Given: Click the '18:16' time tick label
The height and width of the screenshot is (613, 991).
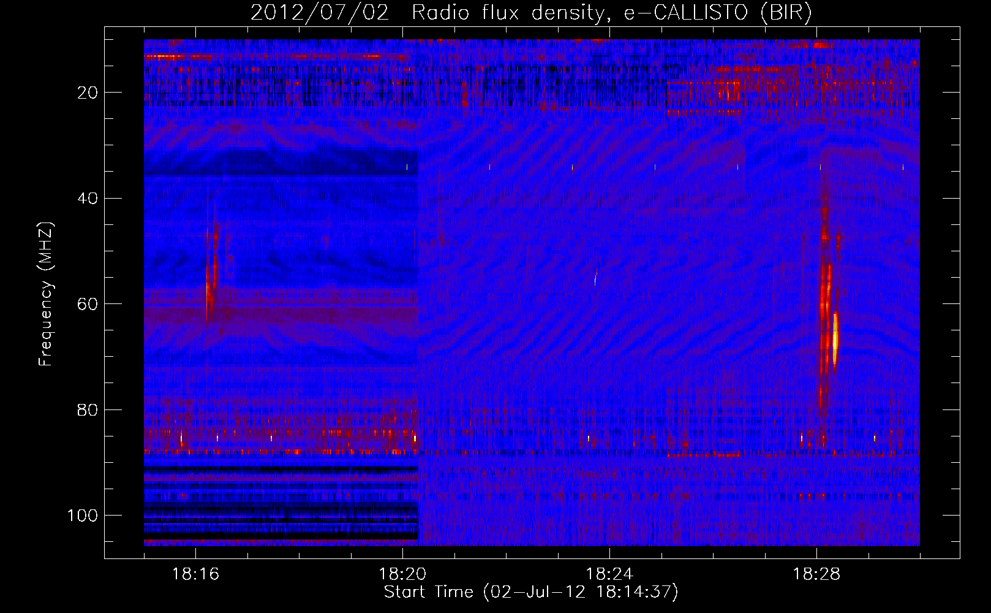Looking at the screenshot, I should coord(195,574).
